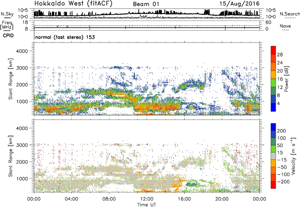Click the 2000 km tick of the velocity panel
This screenshot has width=300, height=207.
pos(22,162)
